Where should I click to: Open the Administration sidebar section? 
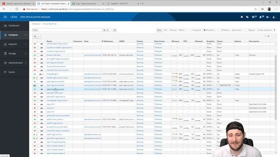tap(14, 63)
